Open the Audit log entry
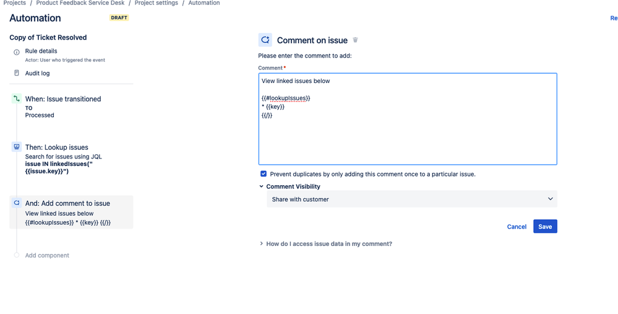618x314 pixels. [x=38, y=73]
